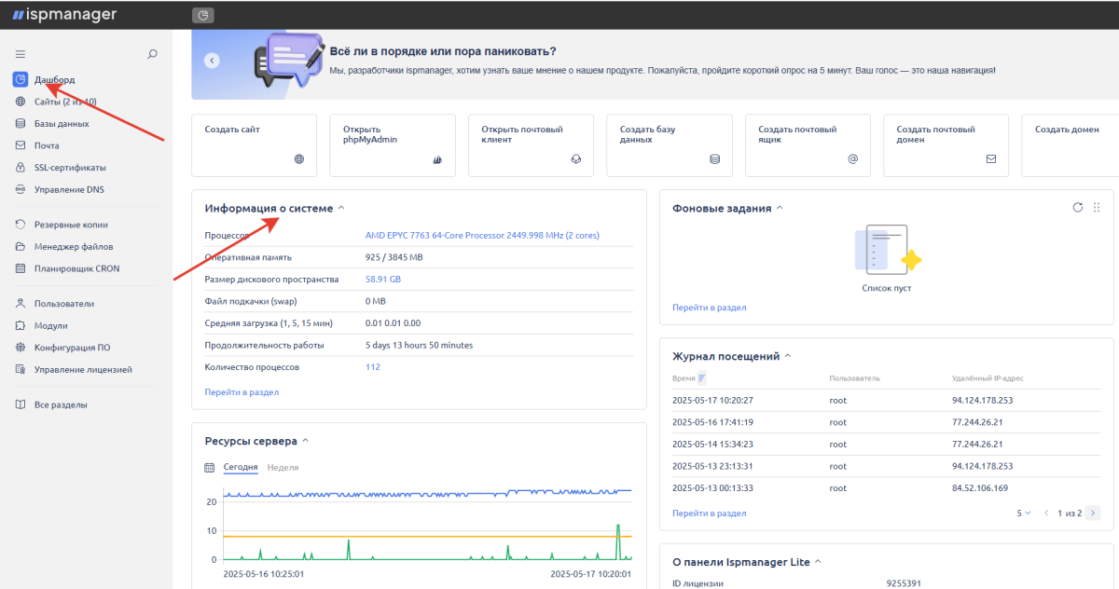The image size is (1119, 589).
Task: Click the mail client icon
Action: tap(576, 159)
